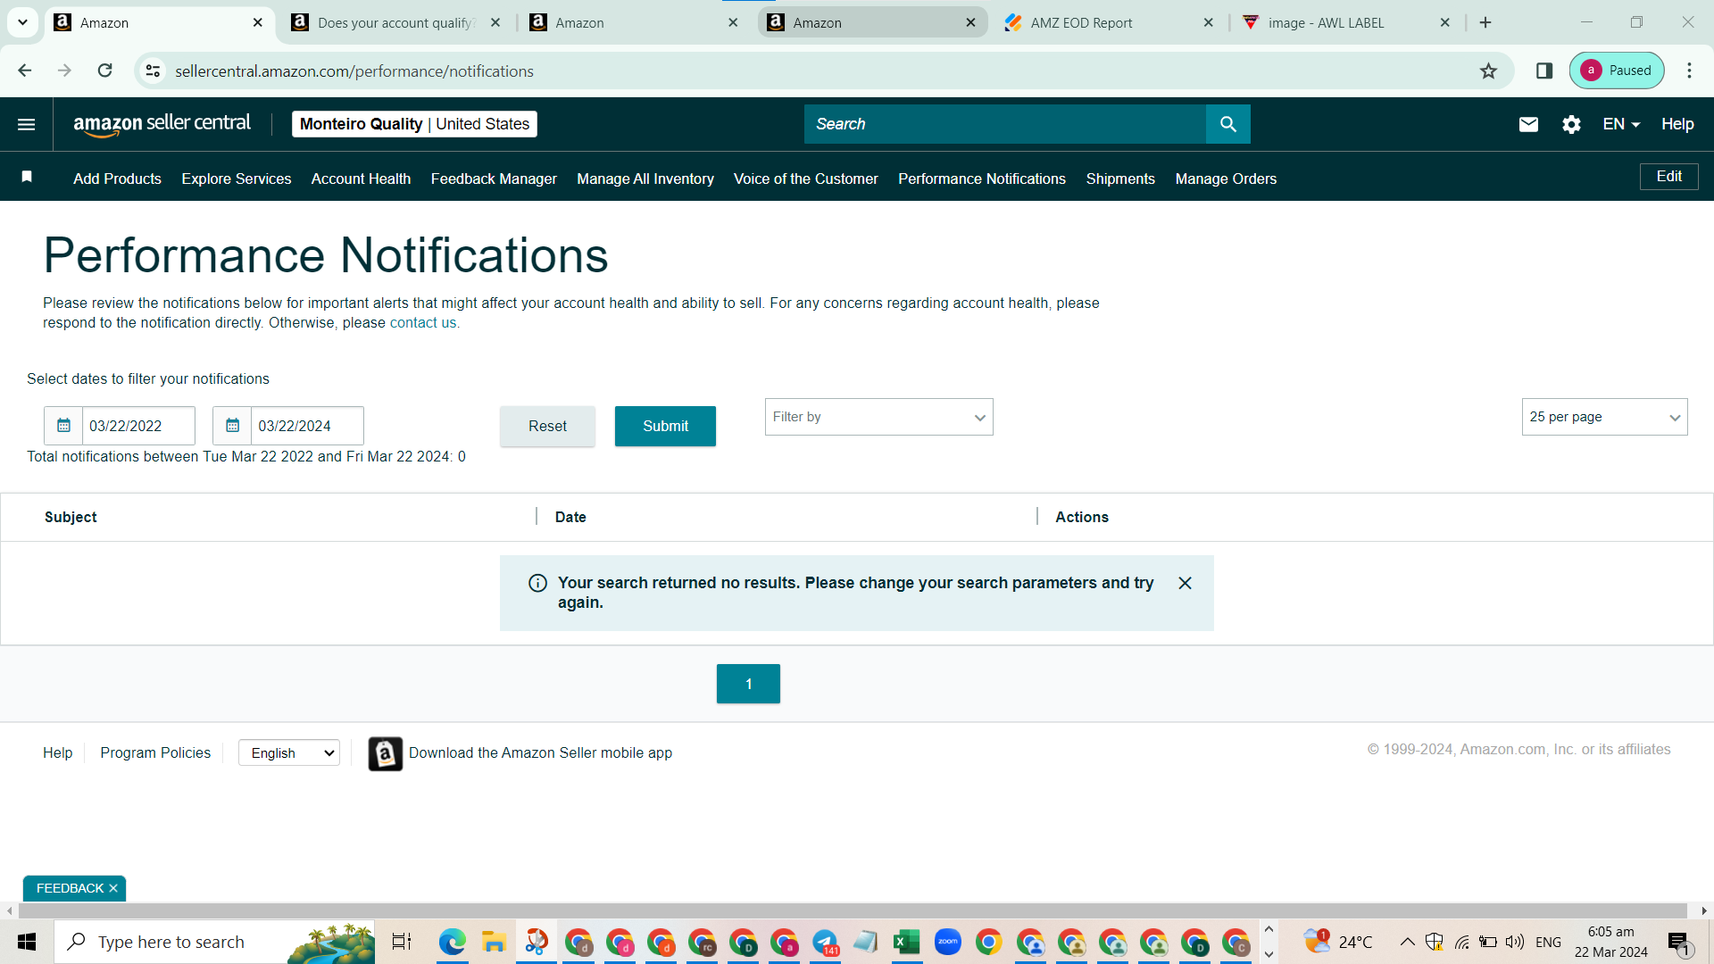Click the Paused profile button
The height and width of the screenshot is (964, 1714).
click(1617, 71)
